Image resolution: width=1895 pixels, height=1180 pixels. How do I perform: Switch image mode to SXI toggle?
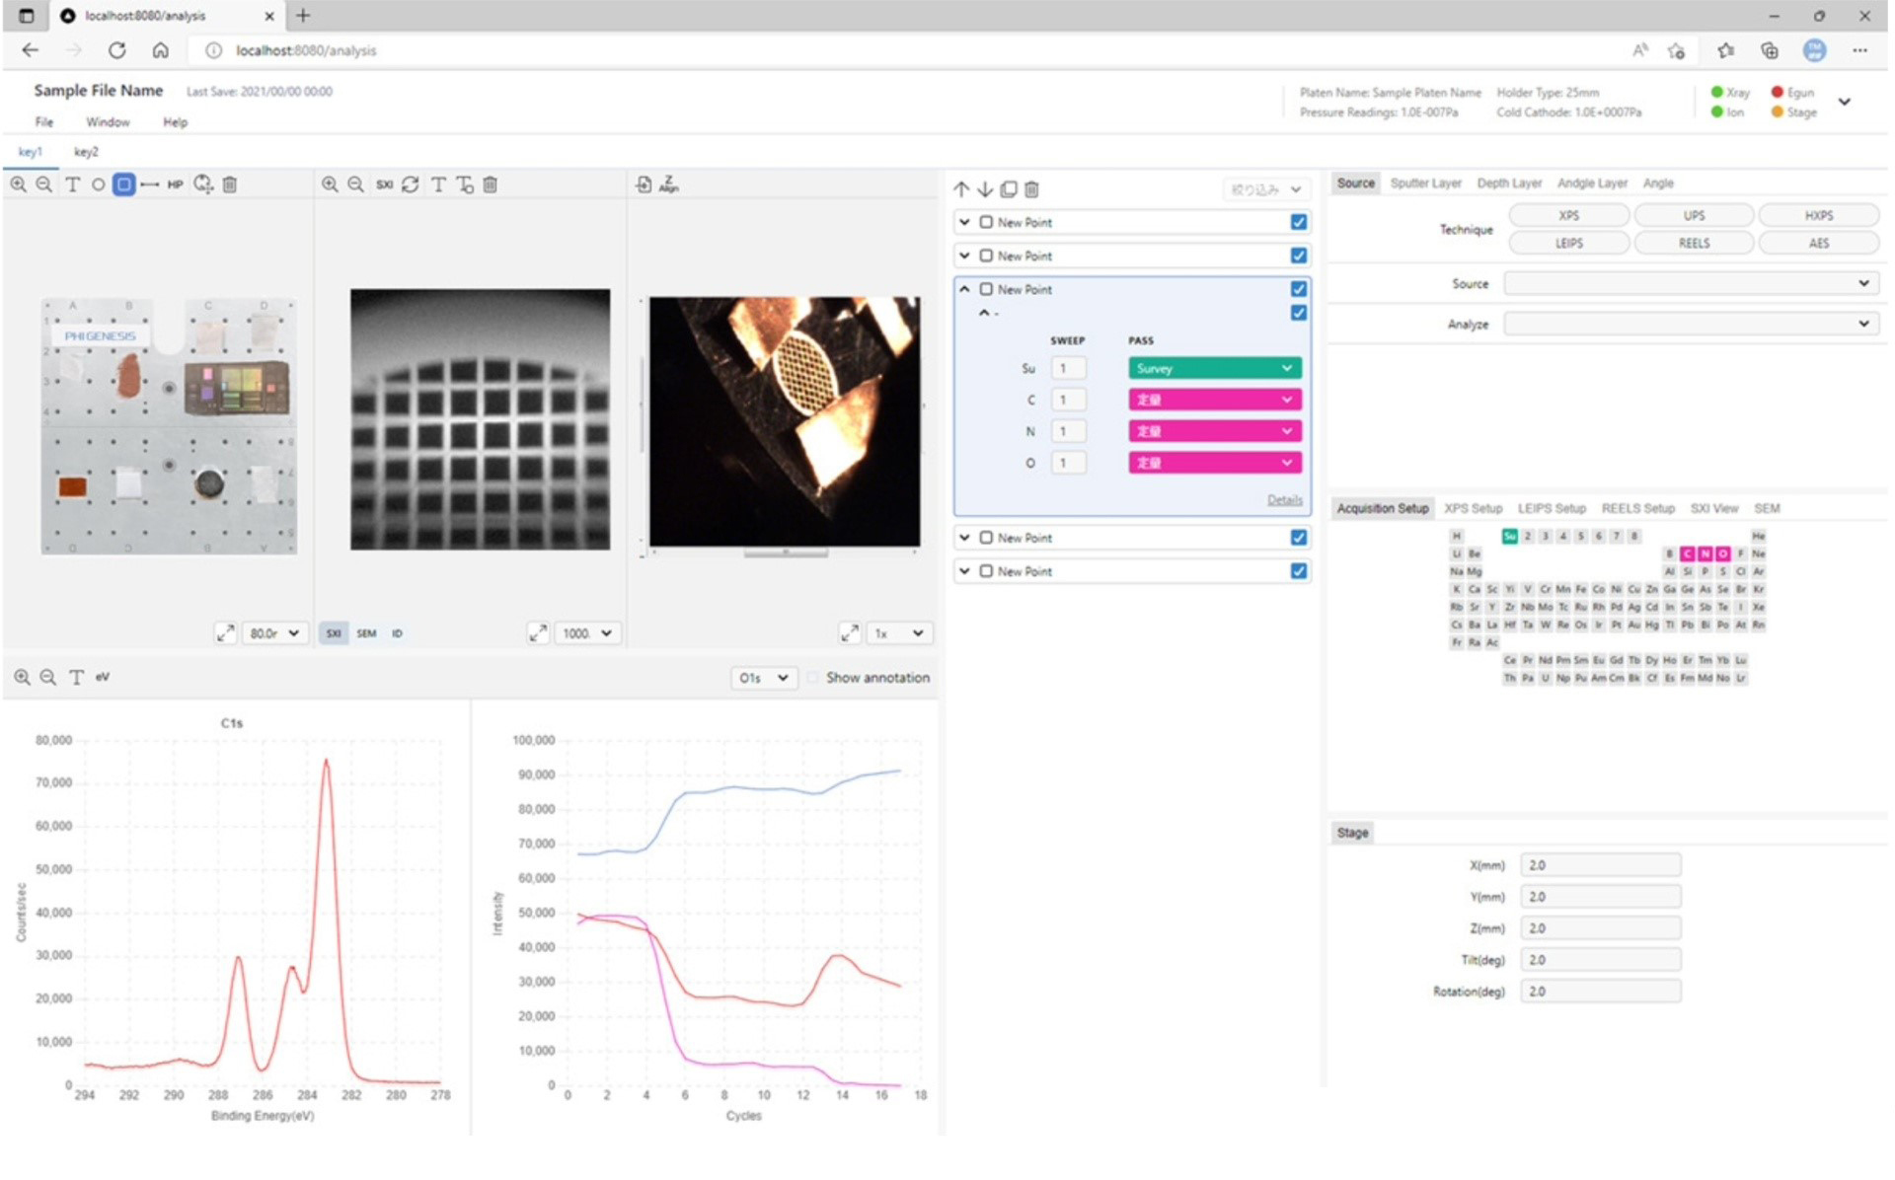coord(334,633)
